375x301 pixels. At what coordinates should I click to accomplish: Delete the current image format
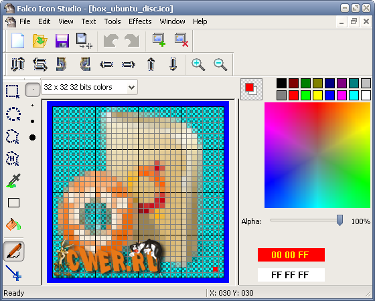181,40
